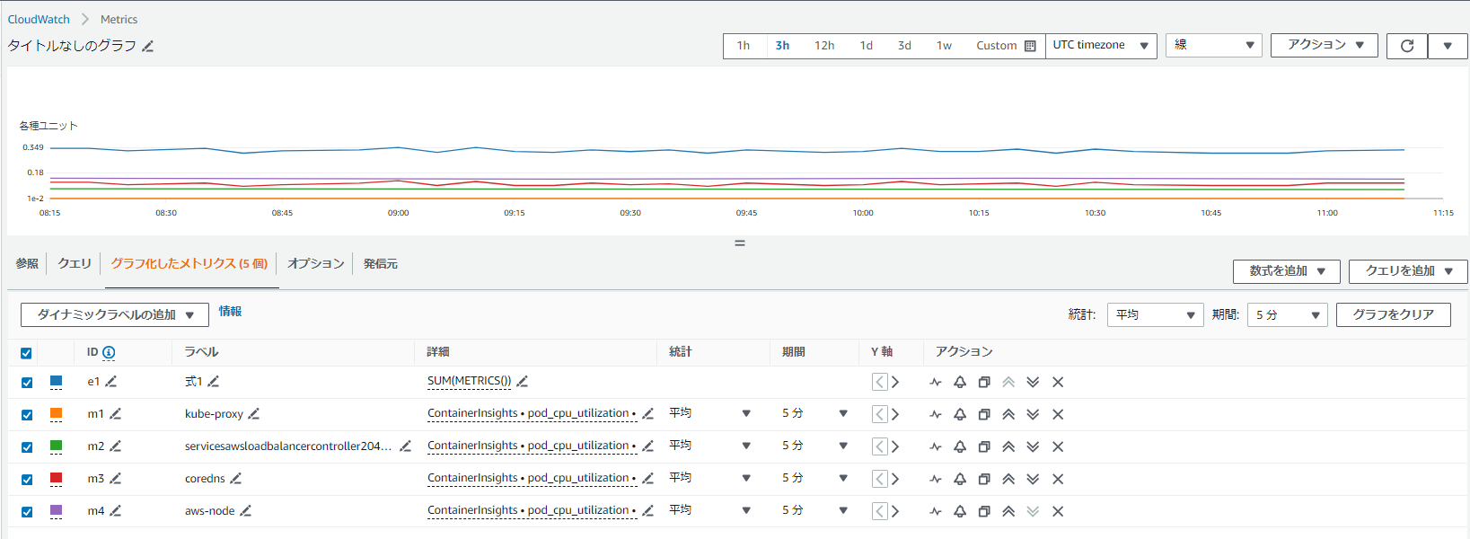This screenshot has height=539, width=1470.
Task: Move the m2 metric row down
Action: 1033,446
